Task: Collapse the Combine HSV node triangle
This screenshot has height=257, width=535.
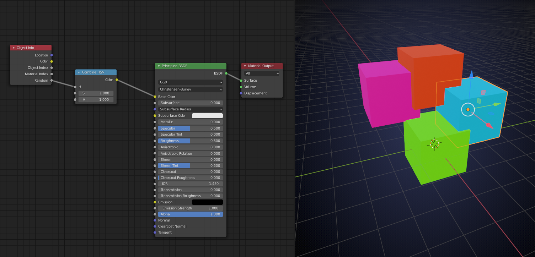Action: tap(79, 72)
